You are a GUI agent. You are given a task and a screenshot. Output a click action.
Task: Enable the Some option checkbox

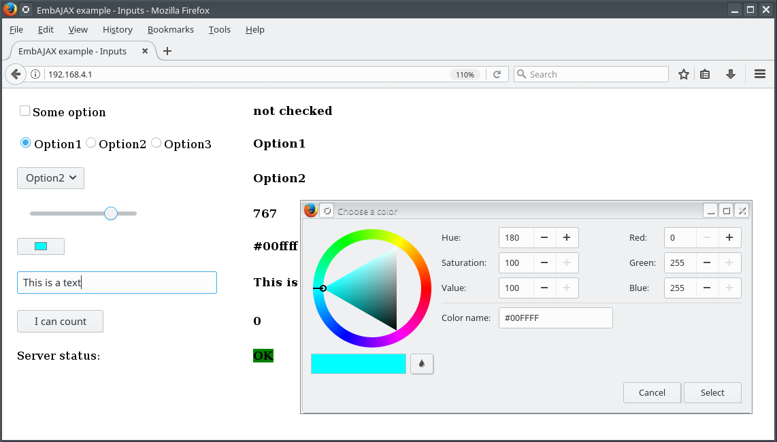pyautogui.click(x=24, y=109)
